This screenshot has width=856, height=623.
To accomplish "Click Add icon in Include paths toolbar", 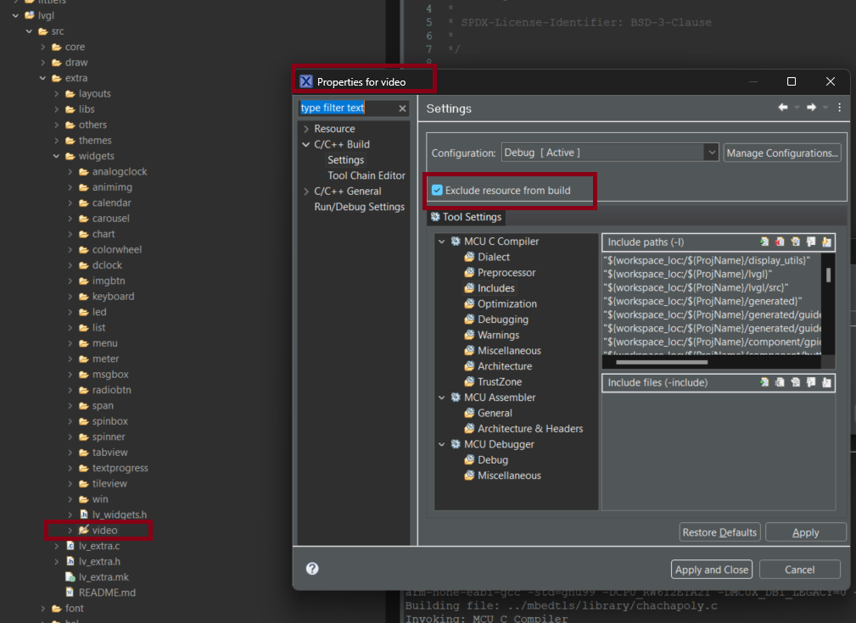I will 764,242.
